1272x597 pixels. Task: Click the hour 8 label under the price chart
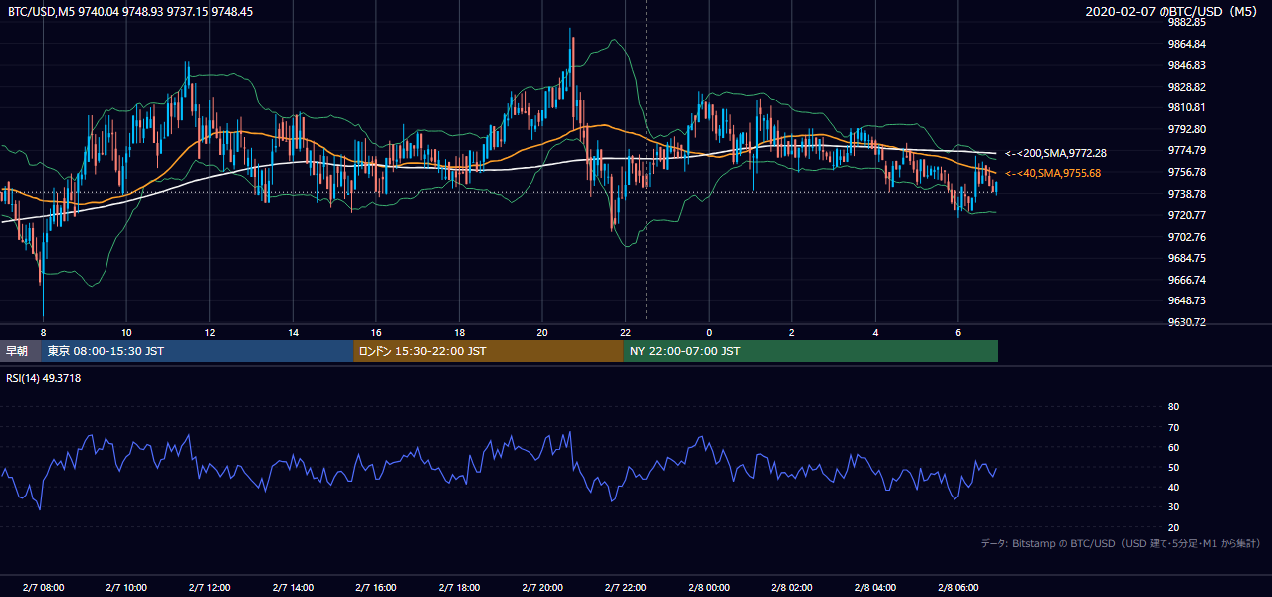coord(43,333)
